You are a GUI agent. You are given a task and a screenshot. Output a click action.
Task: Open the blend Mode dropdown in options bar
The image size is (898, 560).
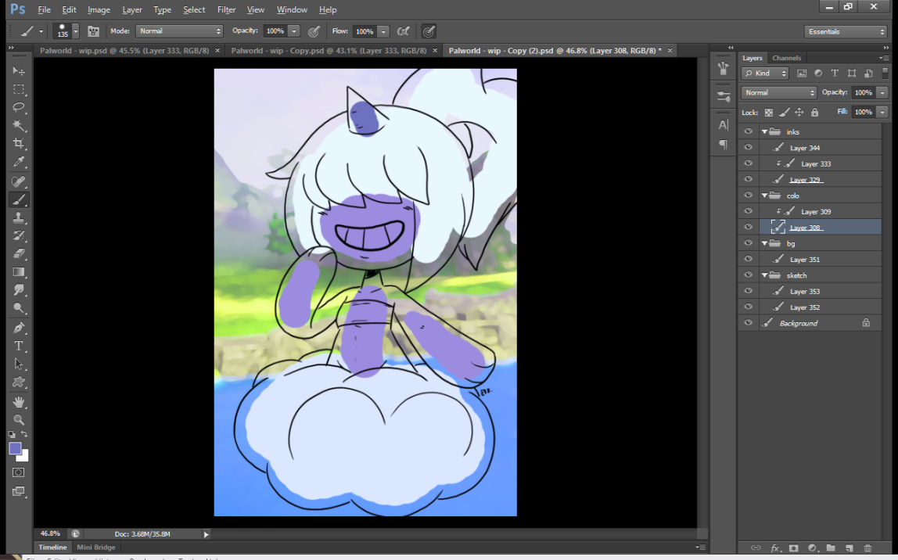pos(179,31)
